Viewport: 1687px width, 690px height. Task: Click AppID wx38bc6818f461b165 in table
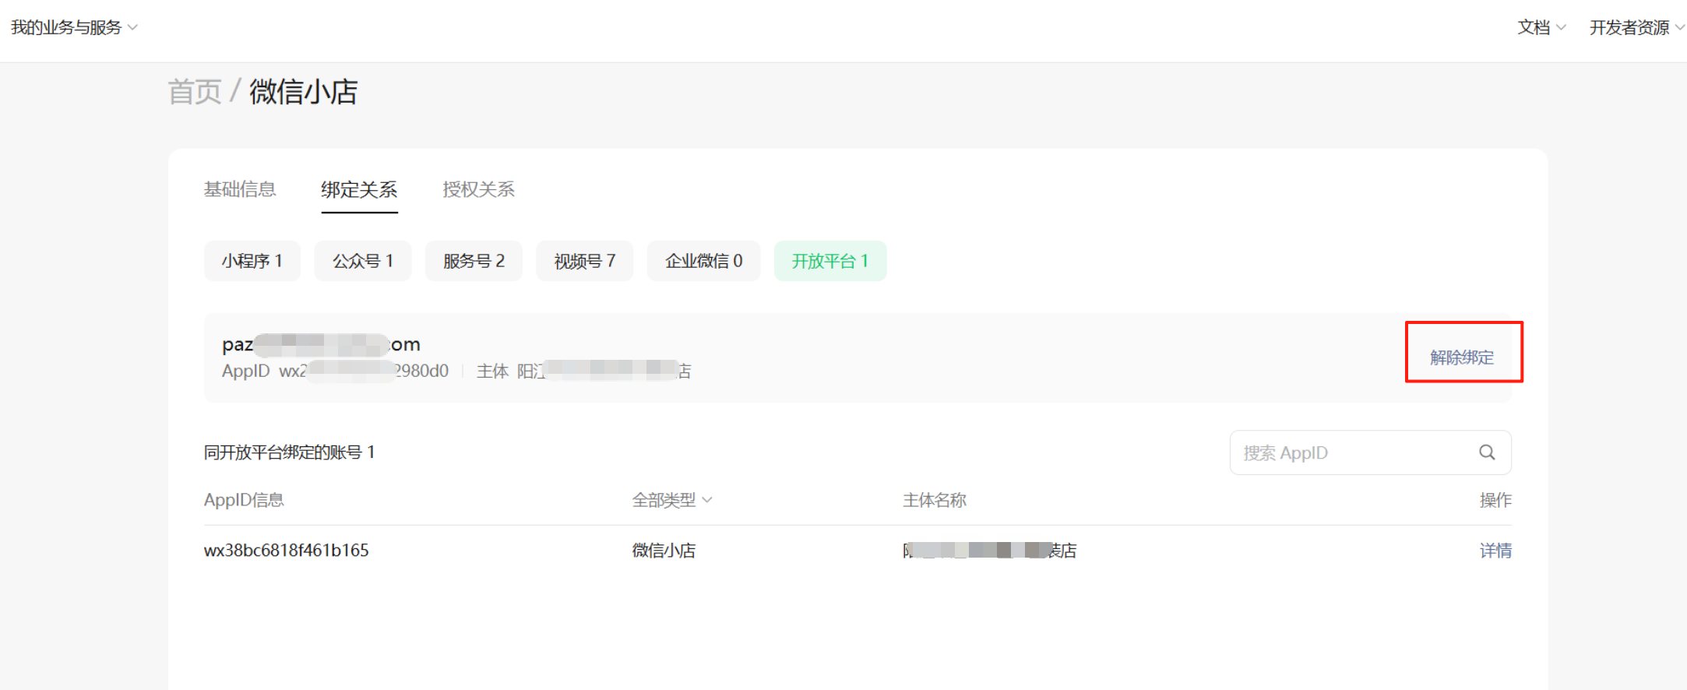click(286, 551)
